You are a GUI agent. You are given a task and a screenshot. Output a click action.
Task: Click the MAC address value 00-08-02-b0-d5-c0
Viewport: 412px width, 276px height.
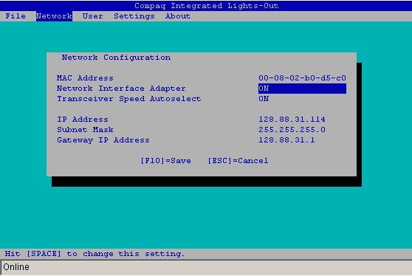tap(302, 78)
